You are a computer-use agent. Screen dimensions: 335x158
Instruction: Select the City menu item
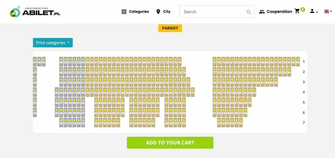(x=167, y=12)
